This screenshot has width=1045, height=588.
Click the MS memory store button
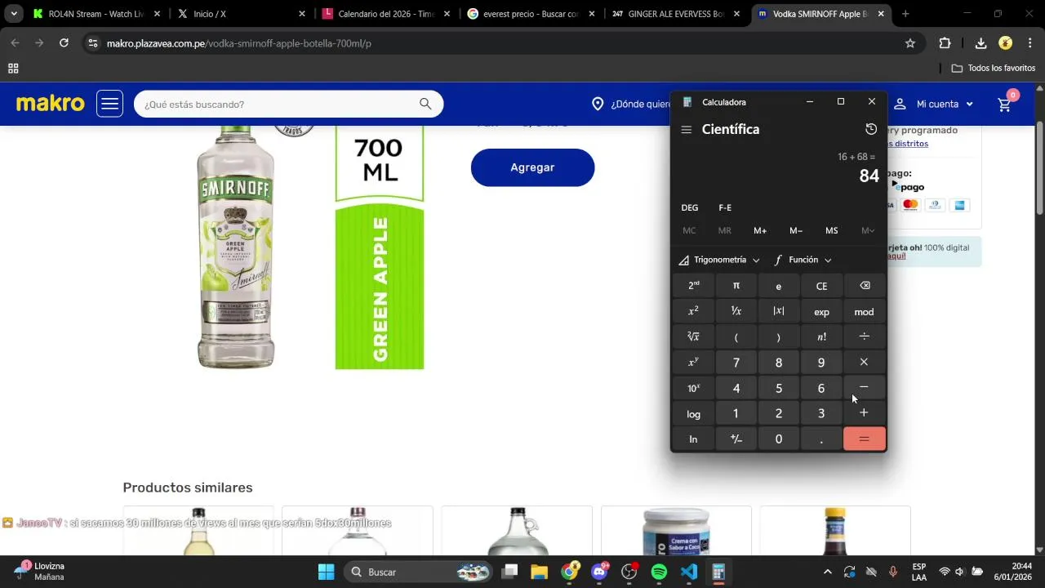tap(831, 230)
